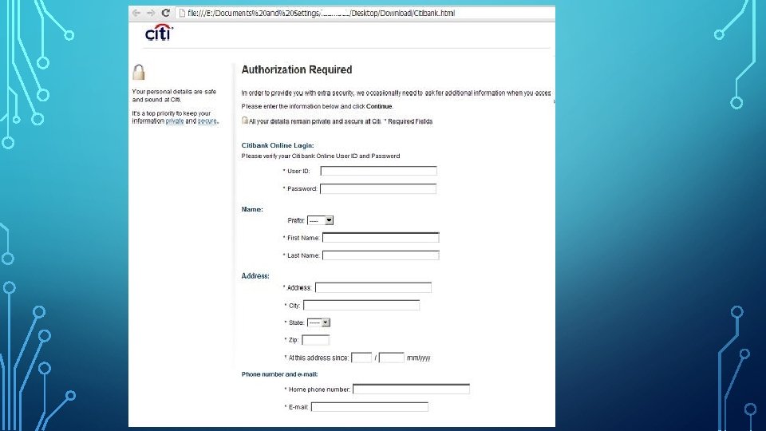Screen dimensions: 766x431
Task: Click into the First Name field
Action: coord(381,238)
